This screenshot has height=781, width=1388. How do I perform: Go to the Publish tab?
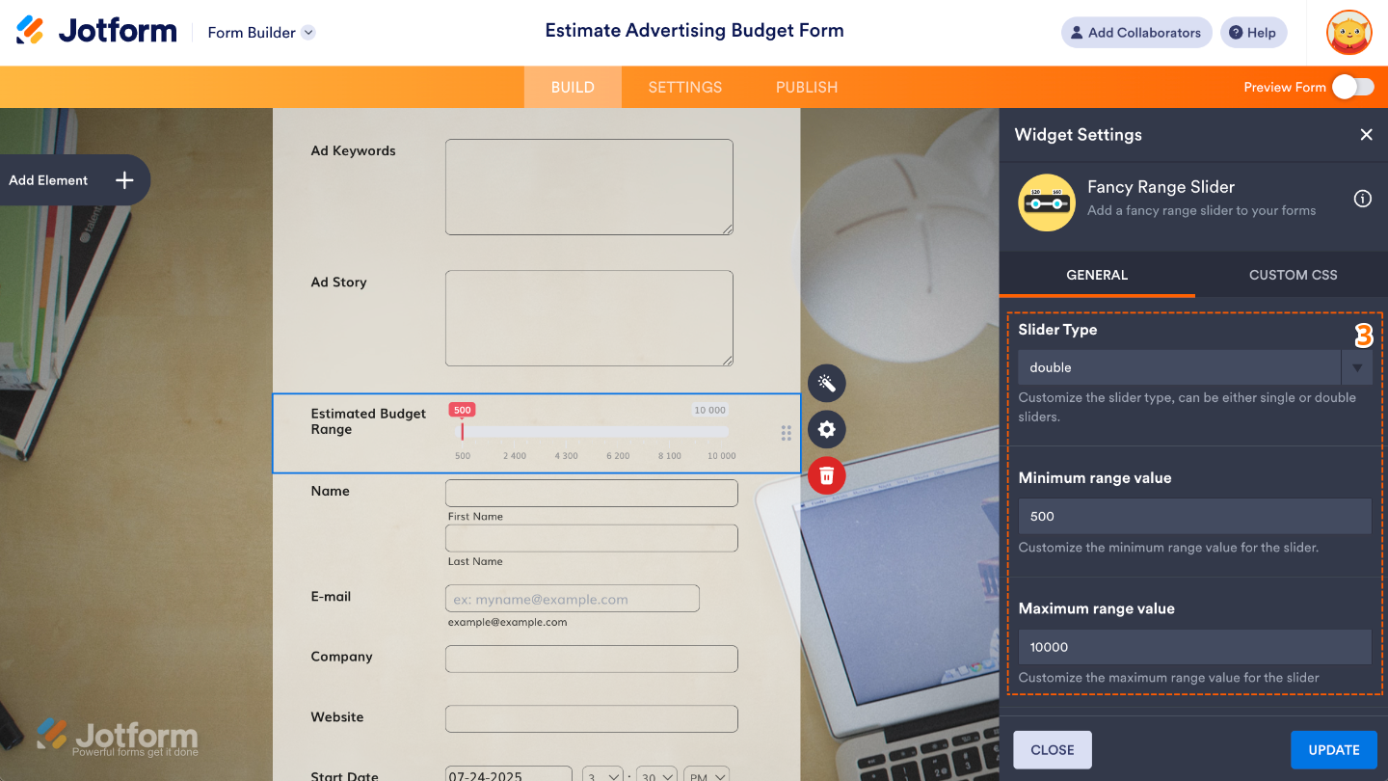tap(806, 87)
